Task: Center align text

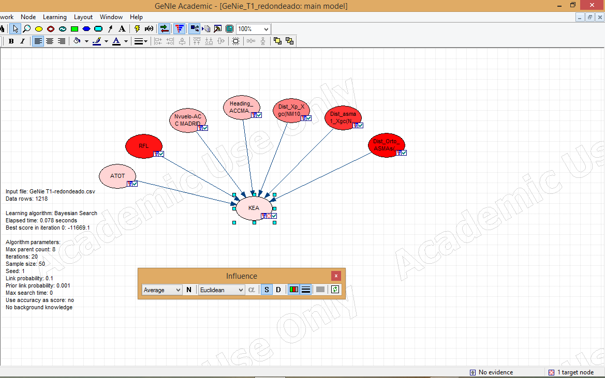Action: point(50,41)
